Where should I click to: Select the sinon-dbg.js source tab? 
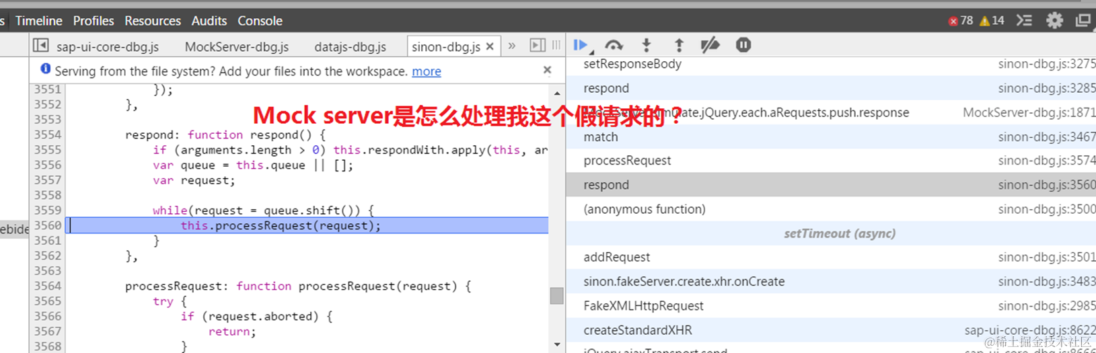point(446,47)
